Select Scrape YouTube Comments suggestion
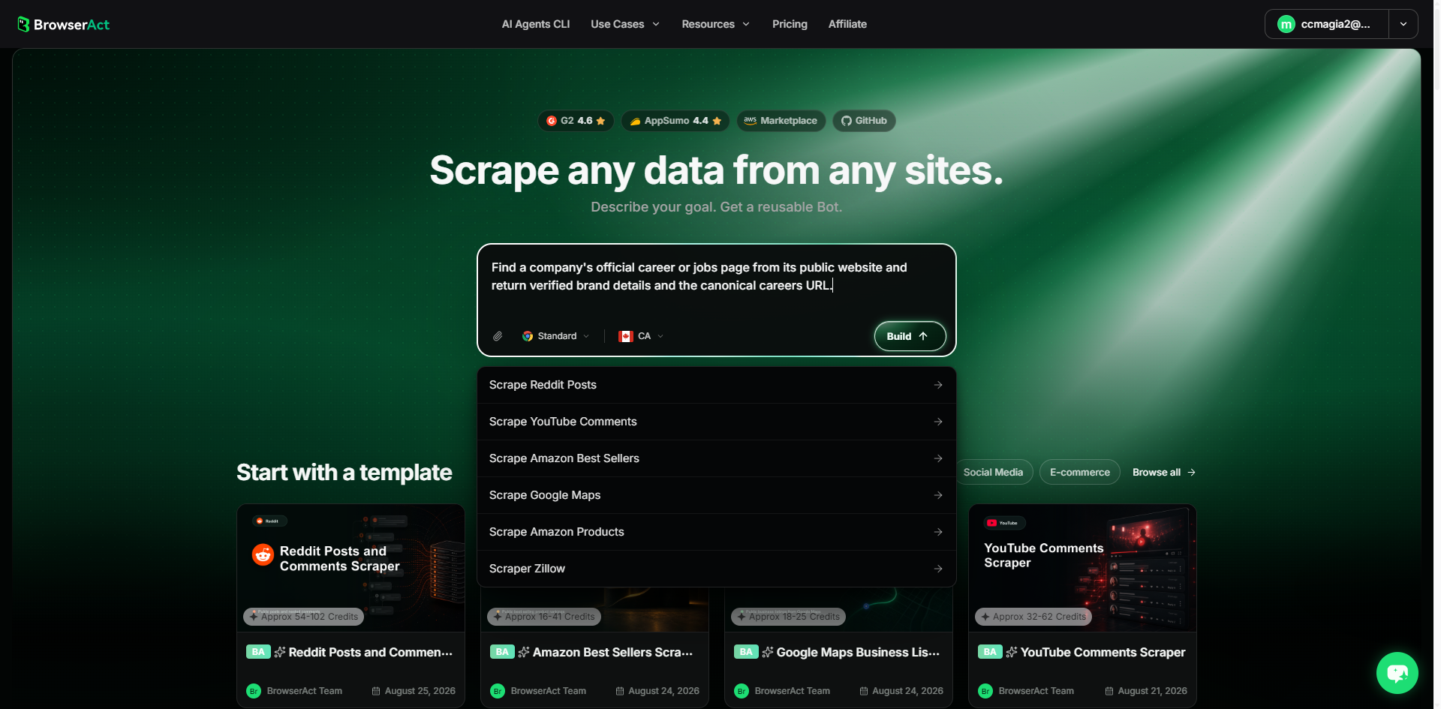 (716, 422)
